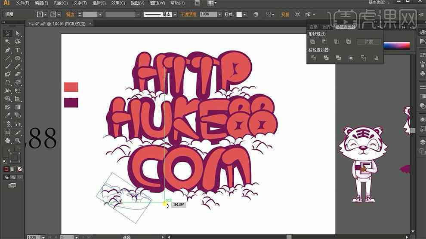Select the Blend tool

tap(18, 115)
